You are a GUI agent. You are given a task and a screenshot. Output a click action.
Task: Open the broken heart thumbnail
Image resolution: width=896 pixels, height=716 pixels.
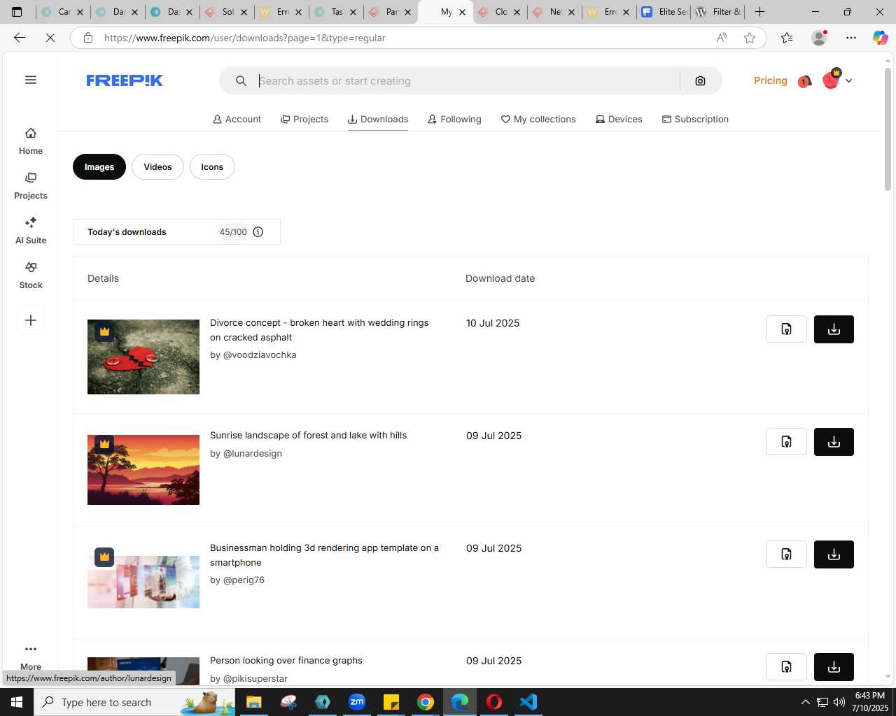143,357
